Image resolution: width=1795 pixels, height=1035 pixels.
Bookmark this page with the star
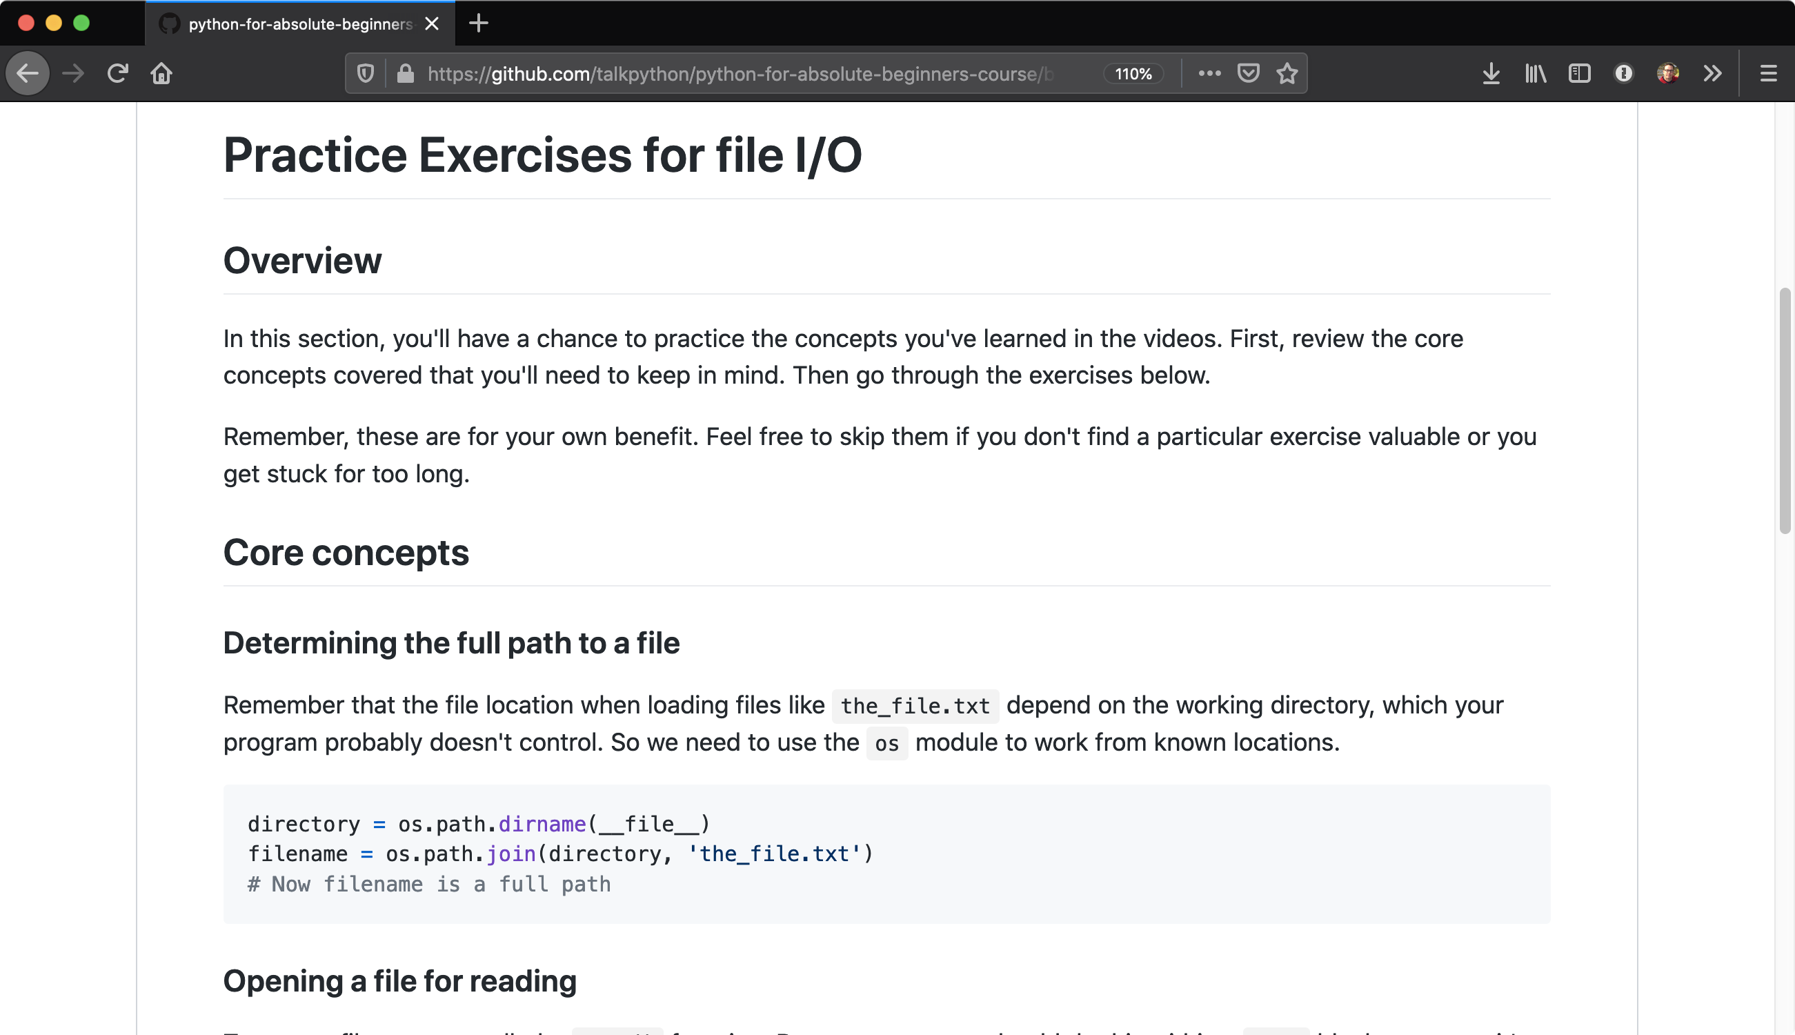coord(1287,72)
